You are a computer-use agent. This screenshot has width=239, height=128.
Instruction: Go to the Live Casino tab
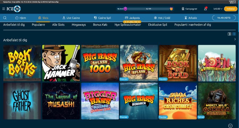tap(71, 18)
